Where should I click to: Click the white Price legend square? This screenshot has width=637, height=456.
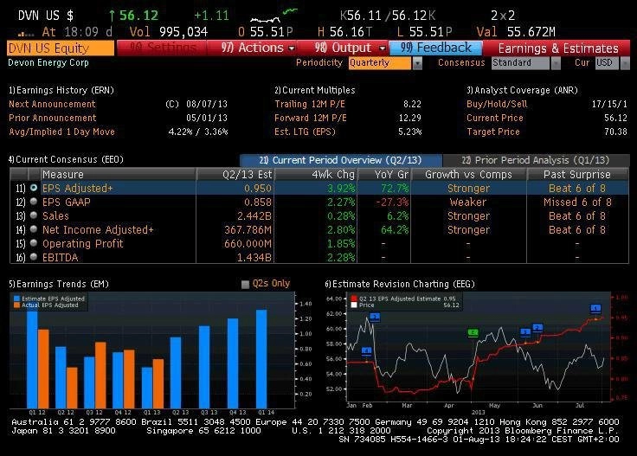point(354,305)
